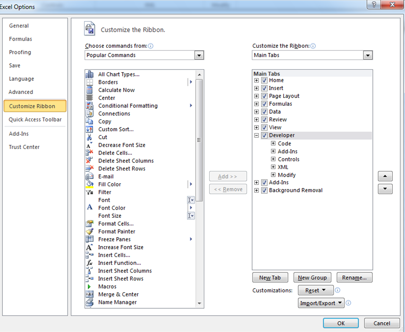Click the Cancel button
The image size is (405, 332).
coord(382,323)
